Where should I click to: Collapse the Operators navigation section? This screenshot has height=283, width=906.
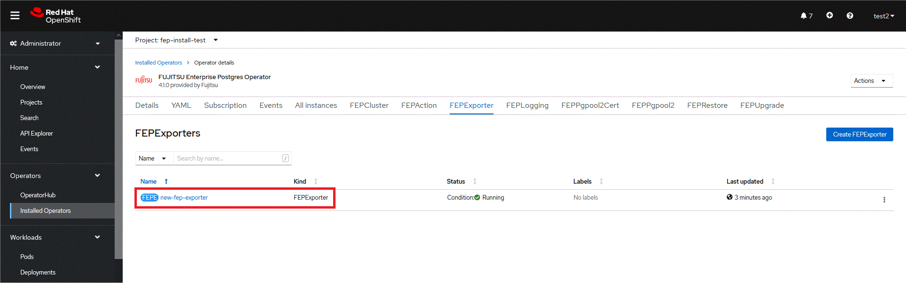click(55, 176)
